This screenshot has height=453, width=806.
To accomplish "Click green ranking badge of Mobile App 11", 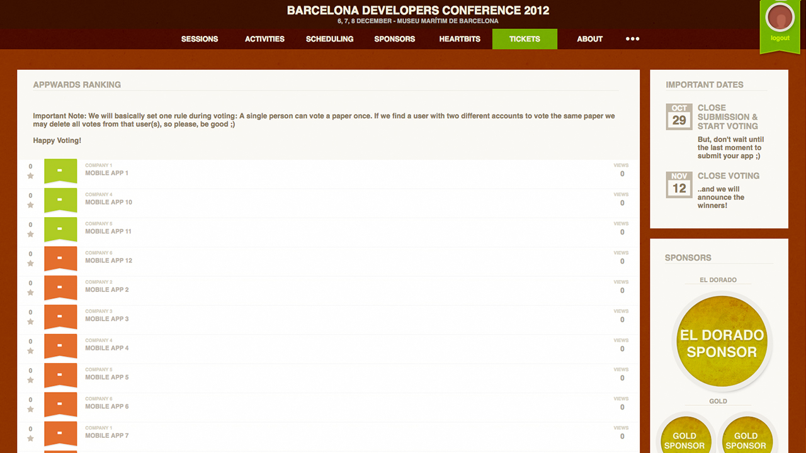I will tap(60, 230).
